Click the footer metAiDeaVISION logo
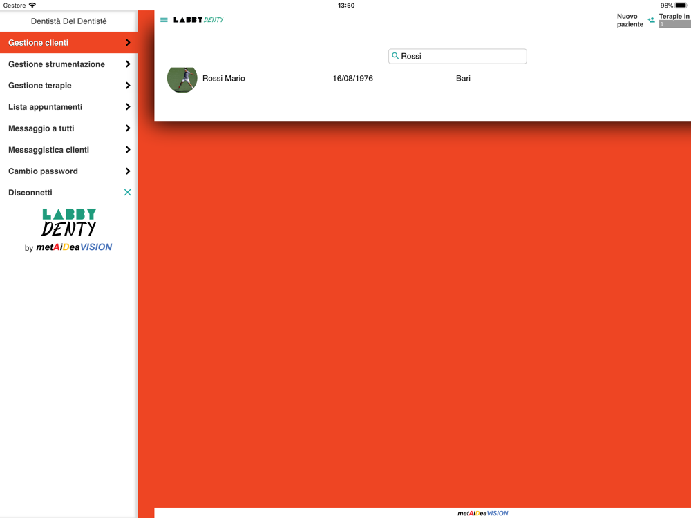The height and width of the screenshot is (518, 691). coord(482,513)
